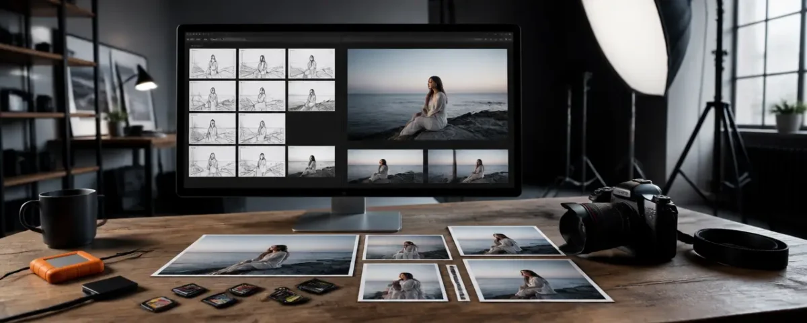The height and width of the screenshot is (323, 807).
Task: Pick the half-shaded sketch thumbnail in second row
Action: coord(311,96)
